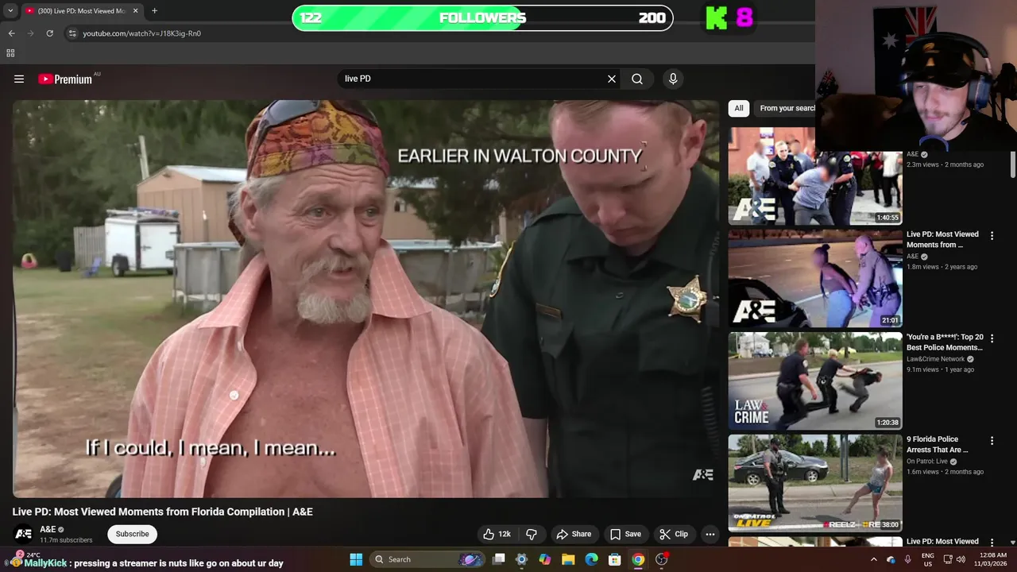Like the video with 12k thumbs up
1017x572 pixels.
tap(497, 534)
